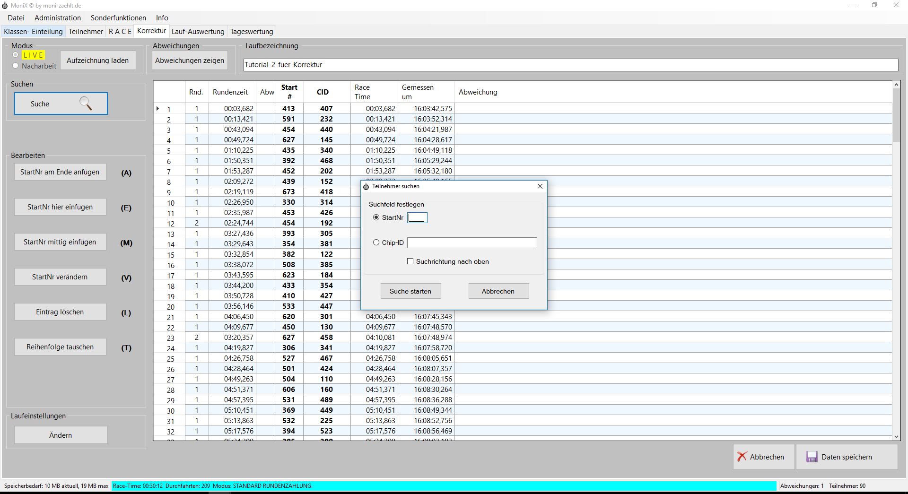Select the LIVE mode radio button
Image resolution: width=908 pixels, height=494 pixels.
click(x=16, y=55)
